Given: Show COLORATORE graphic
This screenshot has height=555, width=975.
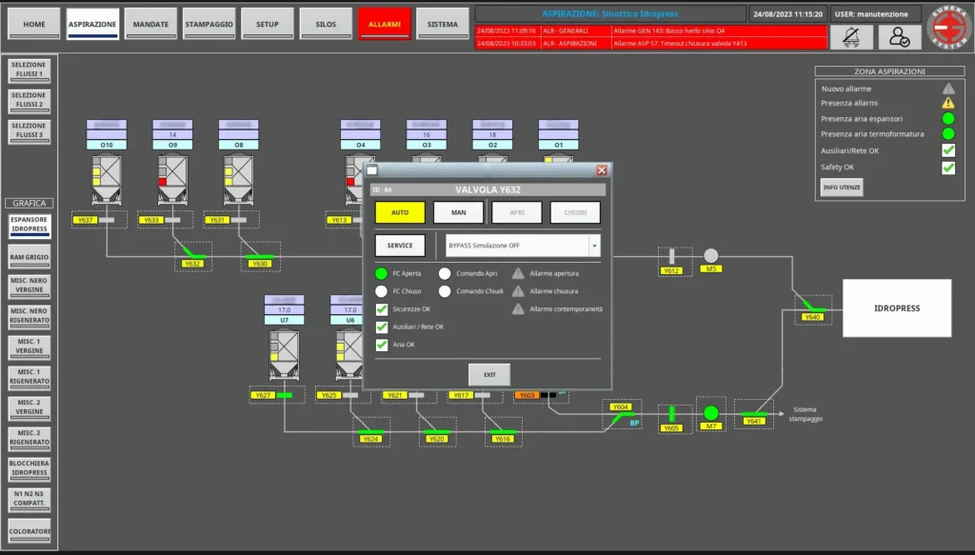Looking at the screenshot, I should (x=30, y=531).
